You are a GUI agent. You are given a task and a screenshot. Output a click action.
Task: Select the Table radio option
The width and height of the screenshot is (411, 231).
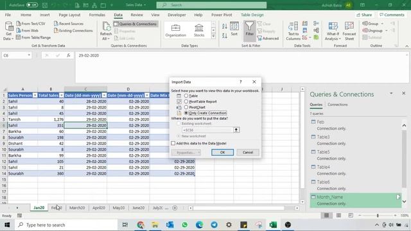(x=186, y=96)
